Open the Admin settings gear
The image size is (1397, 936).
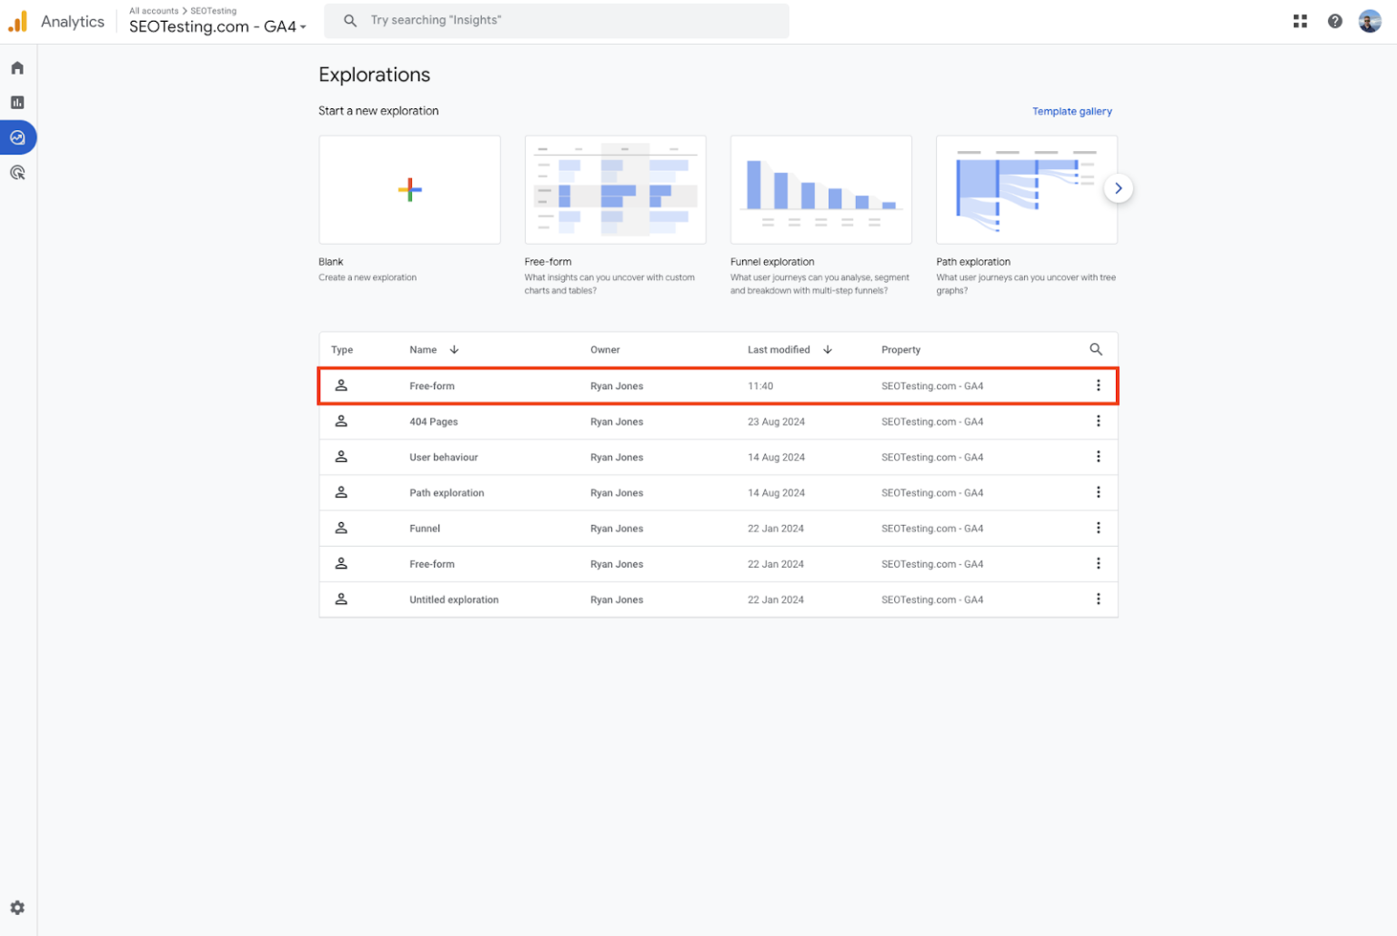[17, 908]
